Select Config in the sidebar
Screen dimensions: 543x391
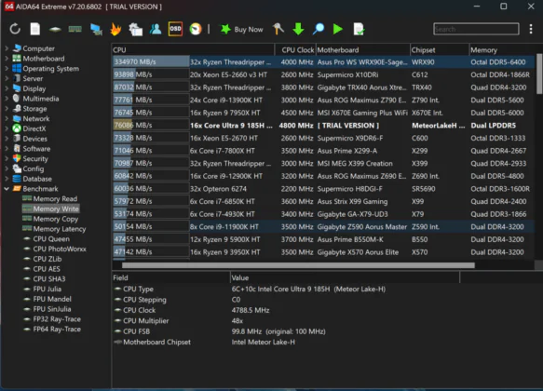28,169
